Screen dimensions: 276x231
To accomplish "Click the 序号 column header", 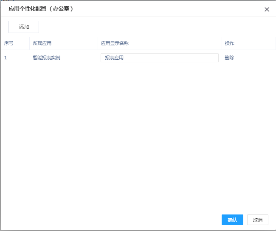I will point(9,43).
